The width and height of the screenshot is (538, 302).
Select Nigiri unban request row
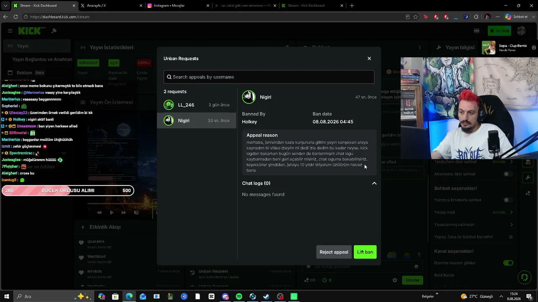197,120
